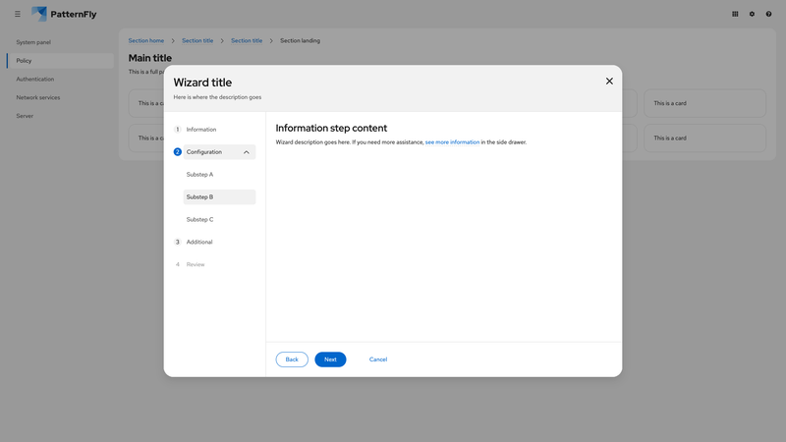Open the settings gear icon
The image size is (786, 442).
coord(752,14)
